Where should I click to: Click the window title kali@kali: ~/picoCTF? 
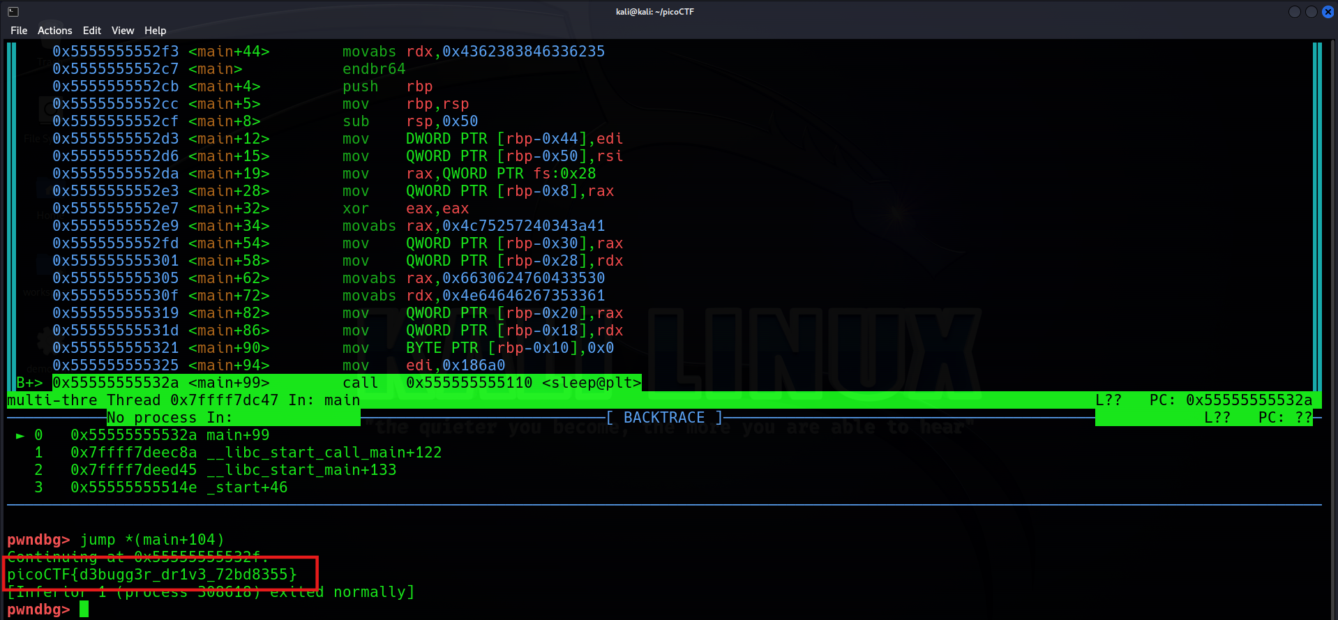pos(654,12)
